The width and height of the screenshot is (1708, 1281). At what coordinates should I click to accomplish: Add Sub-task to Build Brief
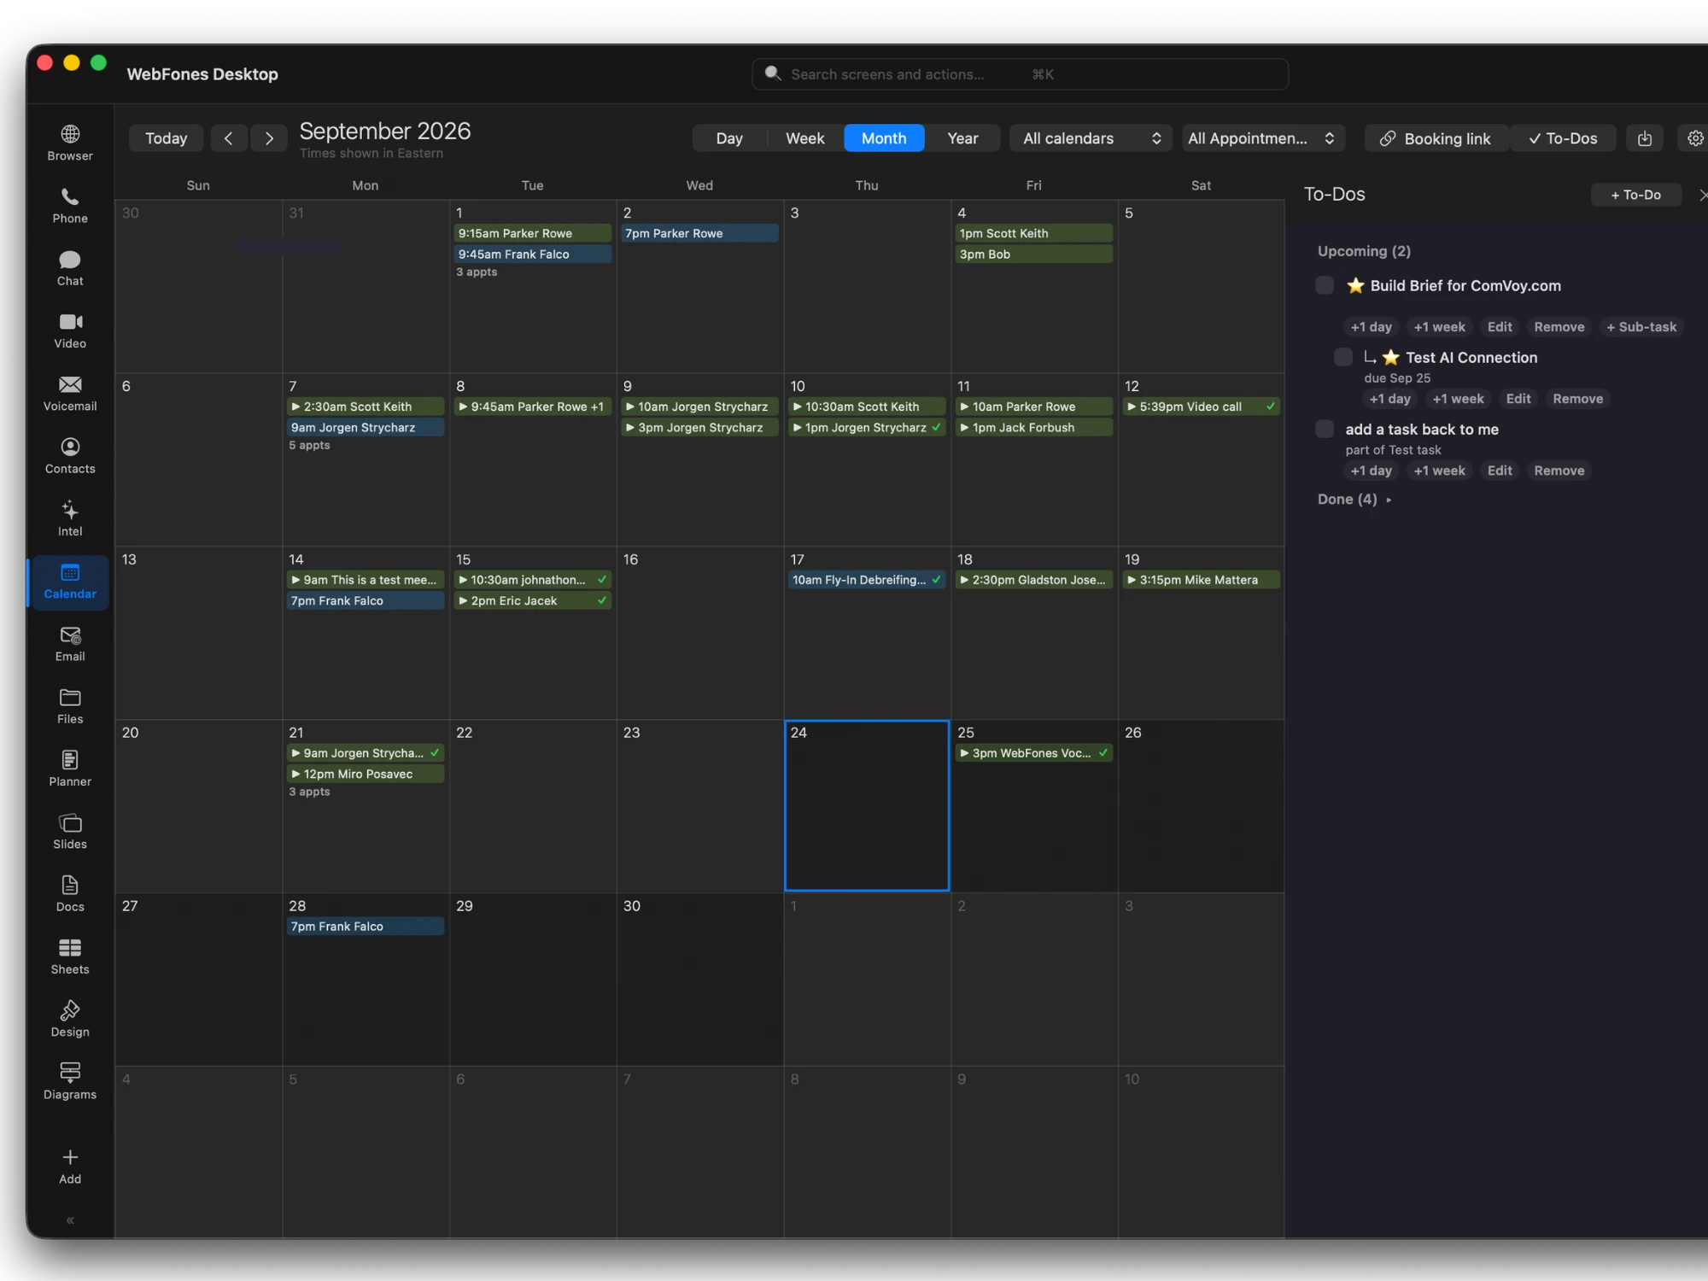coord(1641,327)
